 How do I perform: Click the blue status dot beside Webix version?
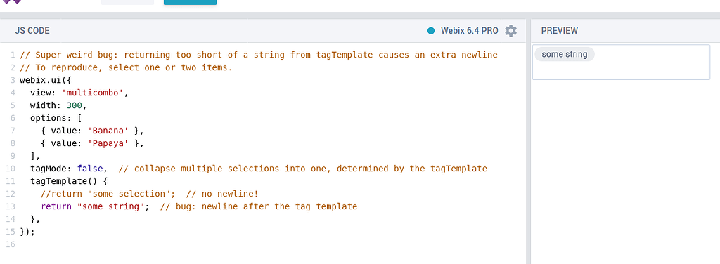pos(431,31)
